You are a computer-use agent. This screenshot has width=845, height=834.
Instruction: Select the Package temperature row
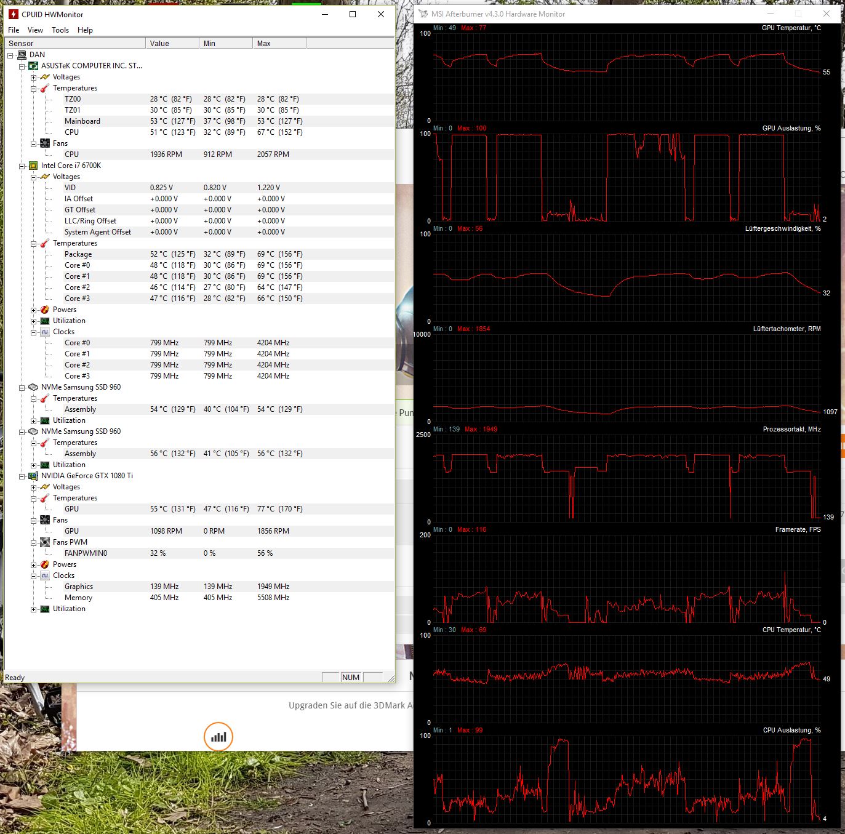tap(199, 254)
